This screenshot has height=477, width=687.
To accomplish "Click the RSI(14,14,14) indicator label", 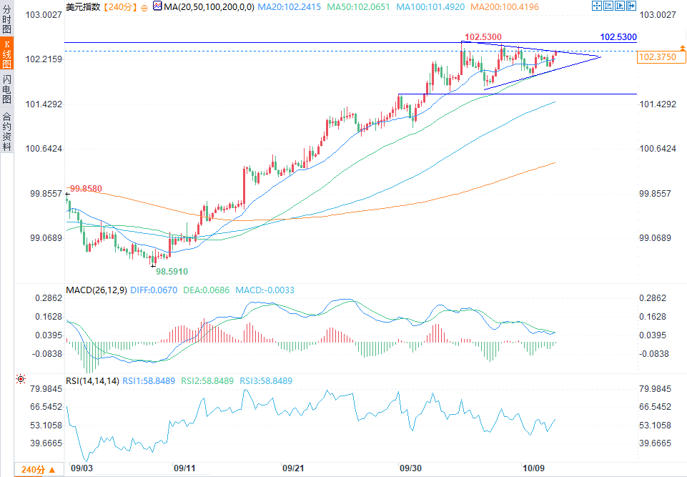I will click(x=92, y=381).
